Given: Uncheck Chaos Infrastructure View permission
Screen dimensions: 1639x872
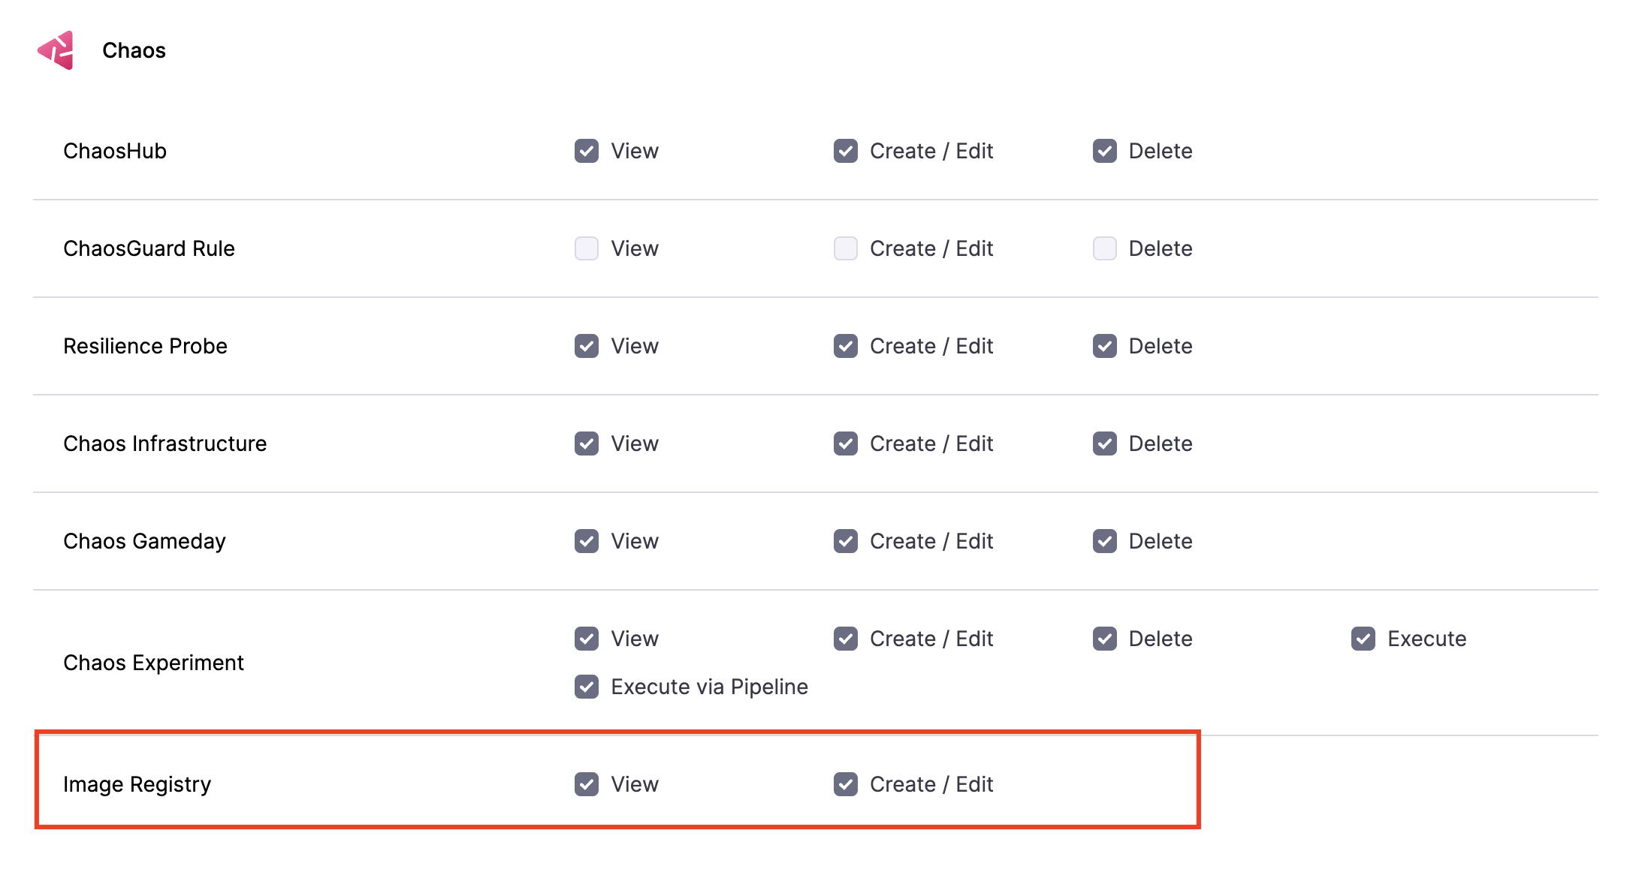Looking at the screenshot, I should (x=587, y=444).
